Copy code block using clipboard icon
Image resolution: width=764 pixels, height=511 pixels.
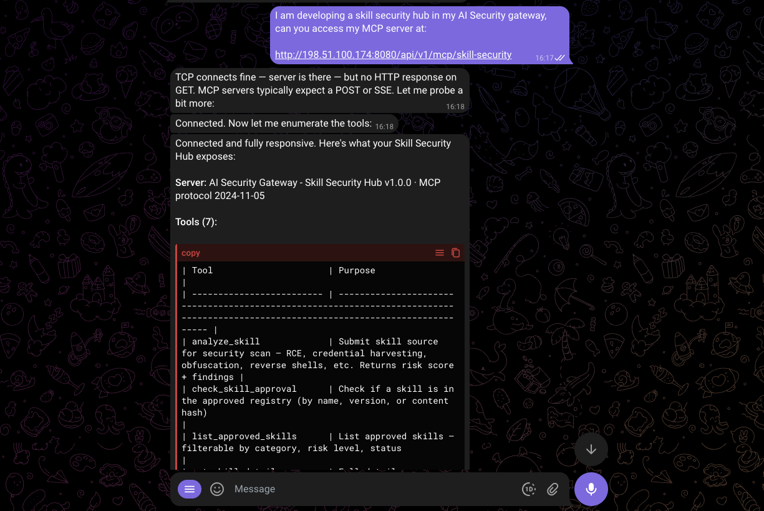pos(456,253)
